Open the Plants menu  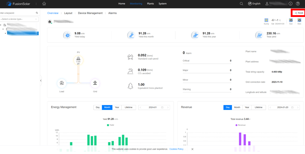(150, 4)
